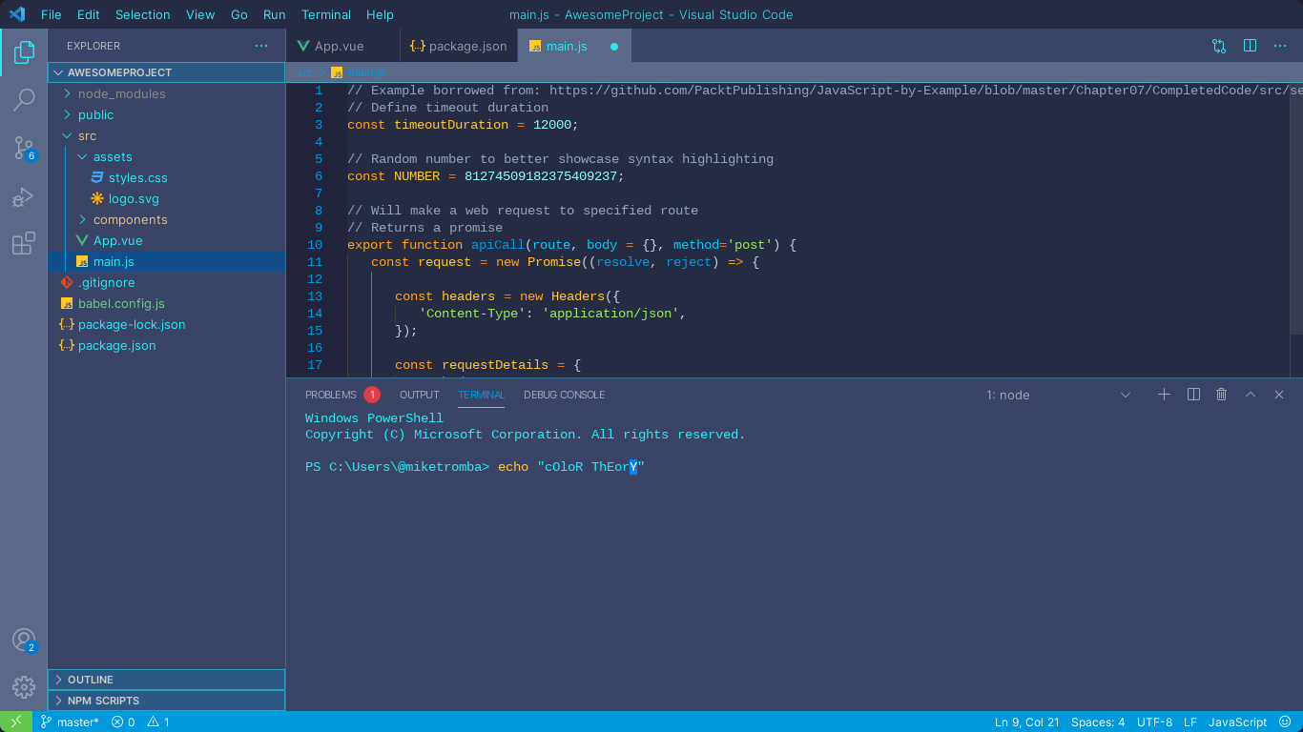Click the VS Code logo in title bar
Screen dimensions: 1303x732
click(17, 14)
